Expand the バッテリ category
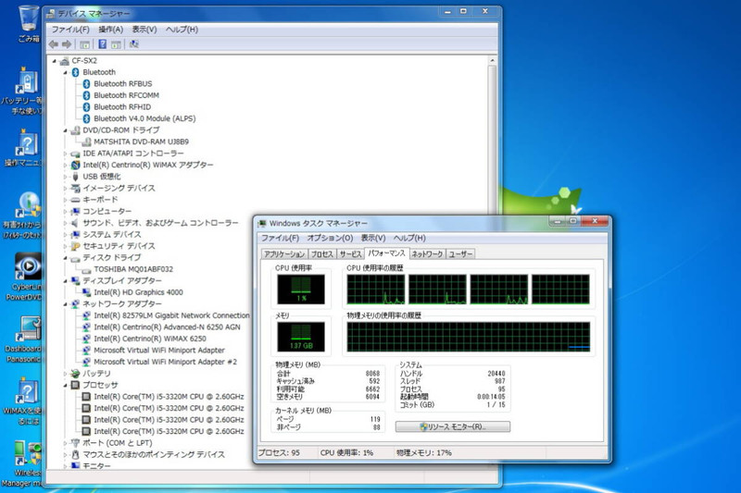 65,374
